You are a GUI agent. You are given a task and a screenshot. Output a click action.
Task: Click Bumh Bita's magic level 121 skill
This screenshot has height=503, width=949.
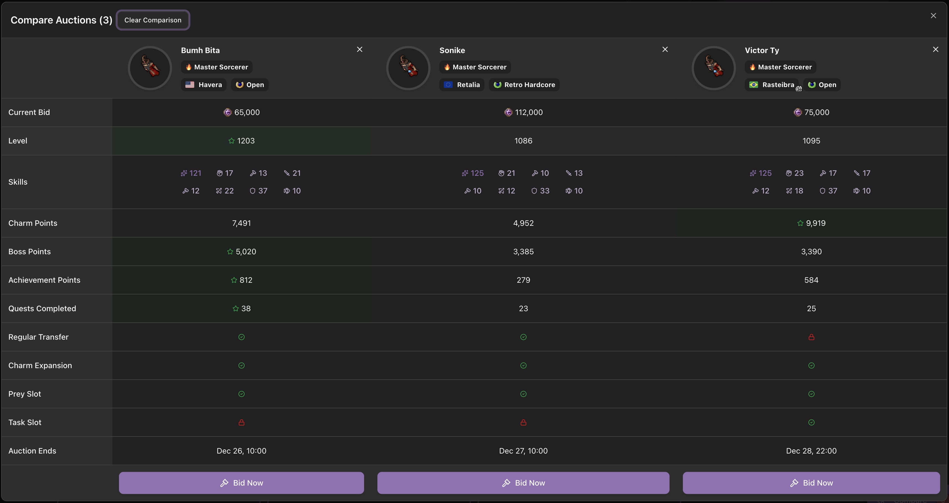click(x=191, y=173)
